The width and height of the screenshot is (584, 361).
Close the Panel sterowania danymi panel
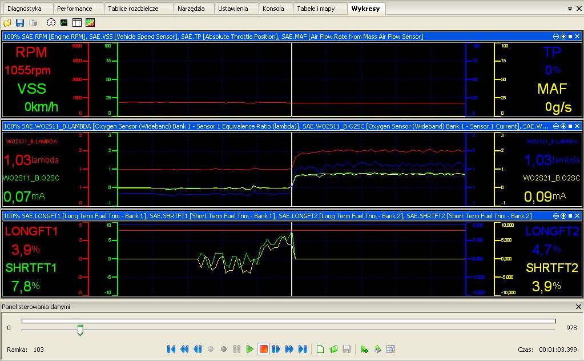(578, 307)
